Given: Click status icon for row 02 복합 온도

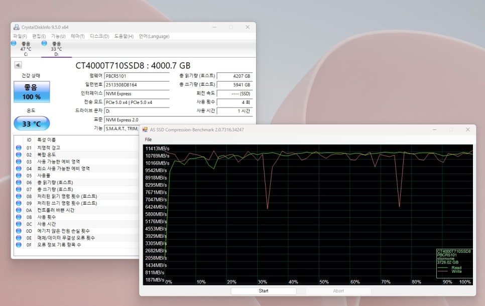Looking at the screenshot, I should point(19,155).
